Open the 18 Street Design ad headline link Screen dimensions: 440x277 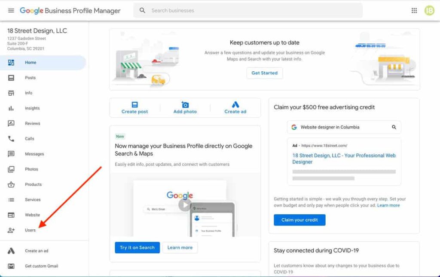(344, 159)
